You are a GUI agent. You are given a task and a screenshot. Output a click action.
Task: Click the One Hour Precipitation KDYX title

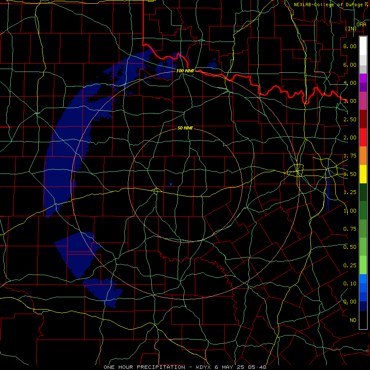pos(185,367)
